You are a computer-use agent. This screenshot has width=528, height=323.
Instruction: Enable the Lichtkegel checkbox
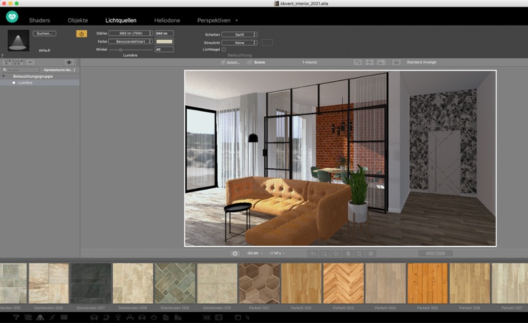pyautogui.click(x=224, y=50)
